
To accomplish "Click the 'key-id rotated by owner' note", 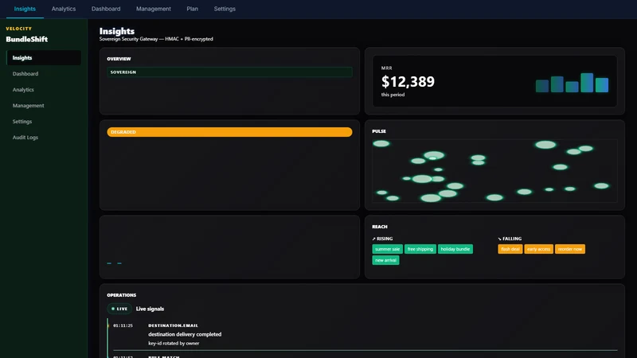I will pyautogui.click(x=174, y=344).
